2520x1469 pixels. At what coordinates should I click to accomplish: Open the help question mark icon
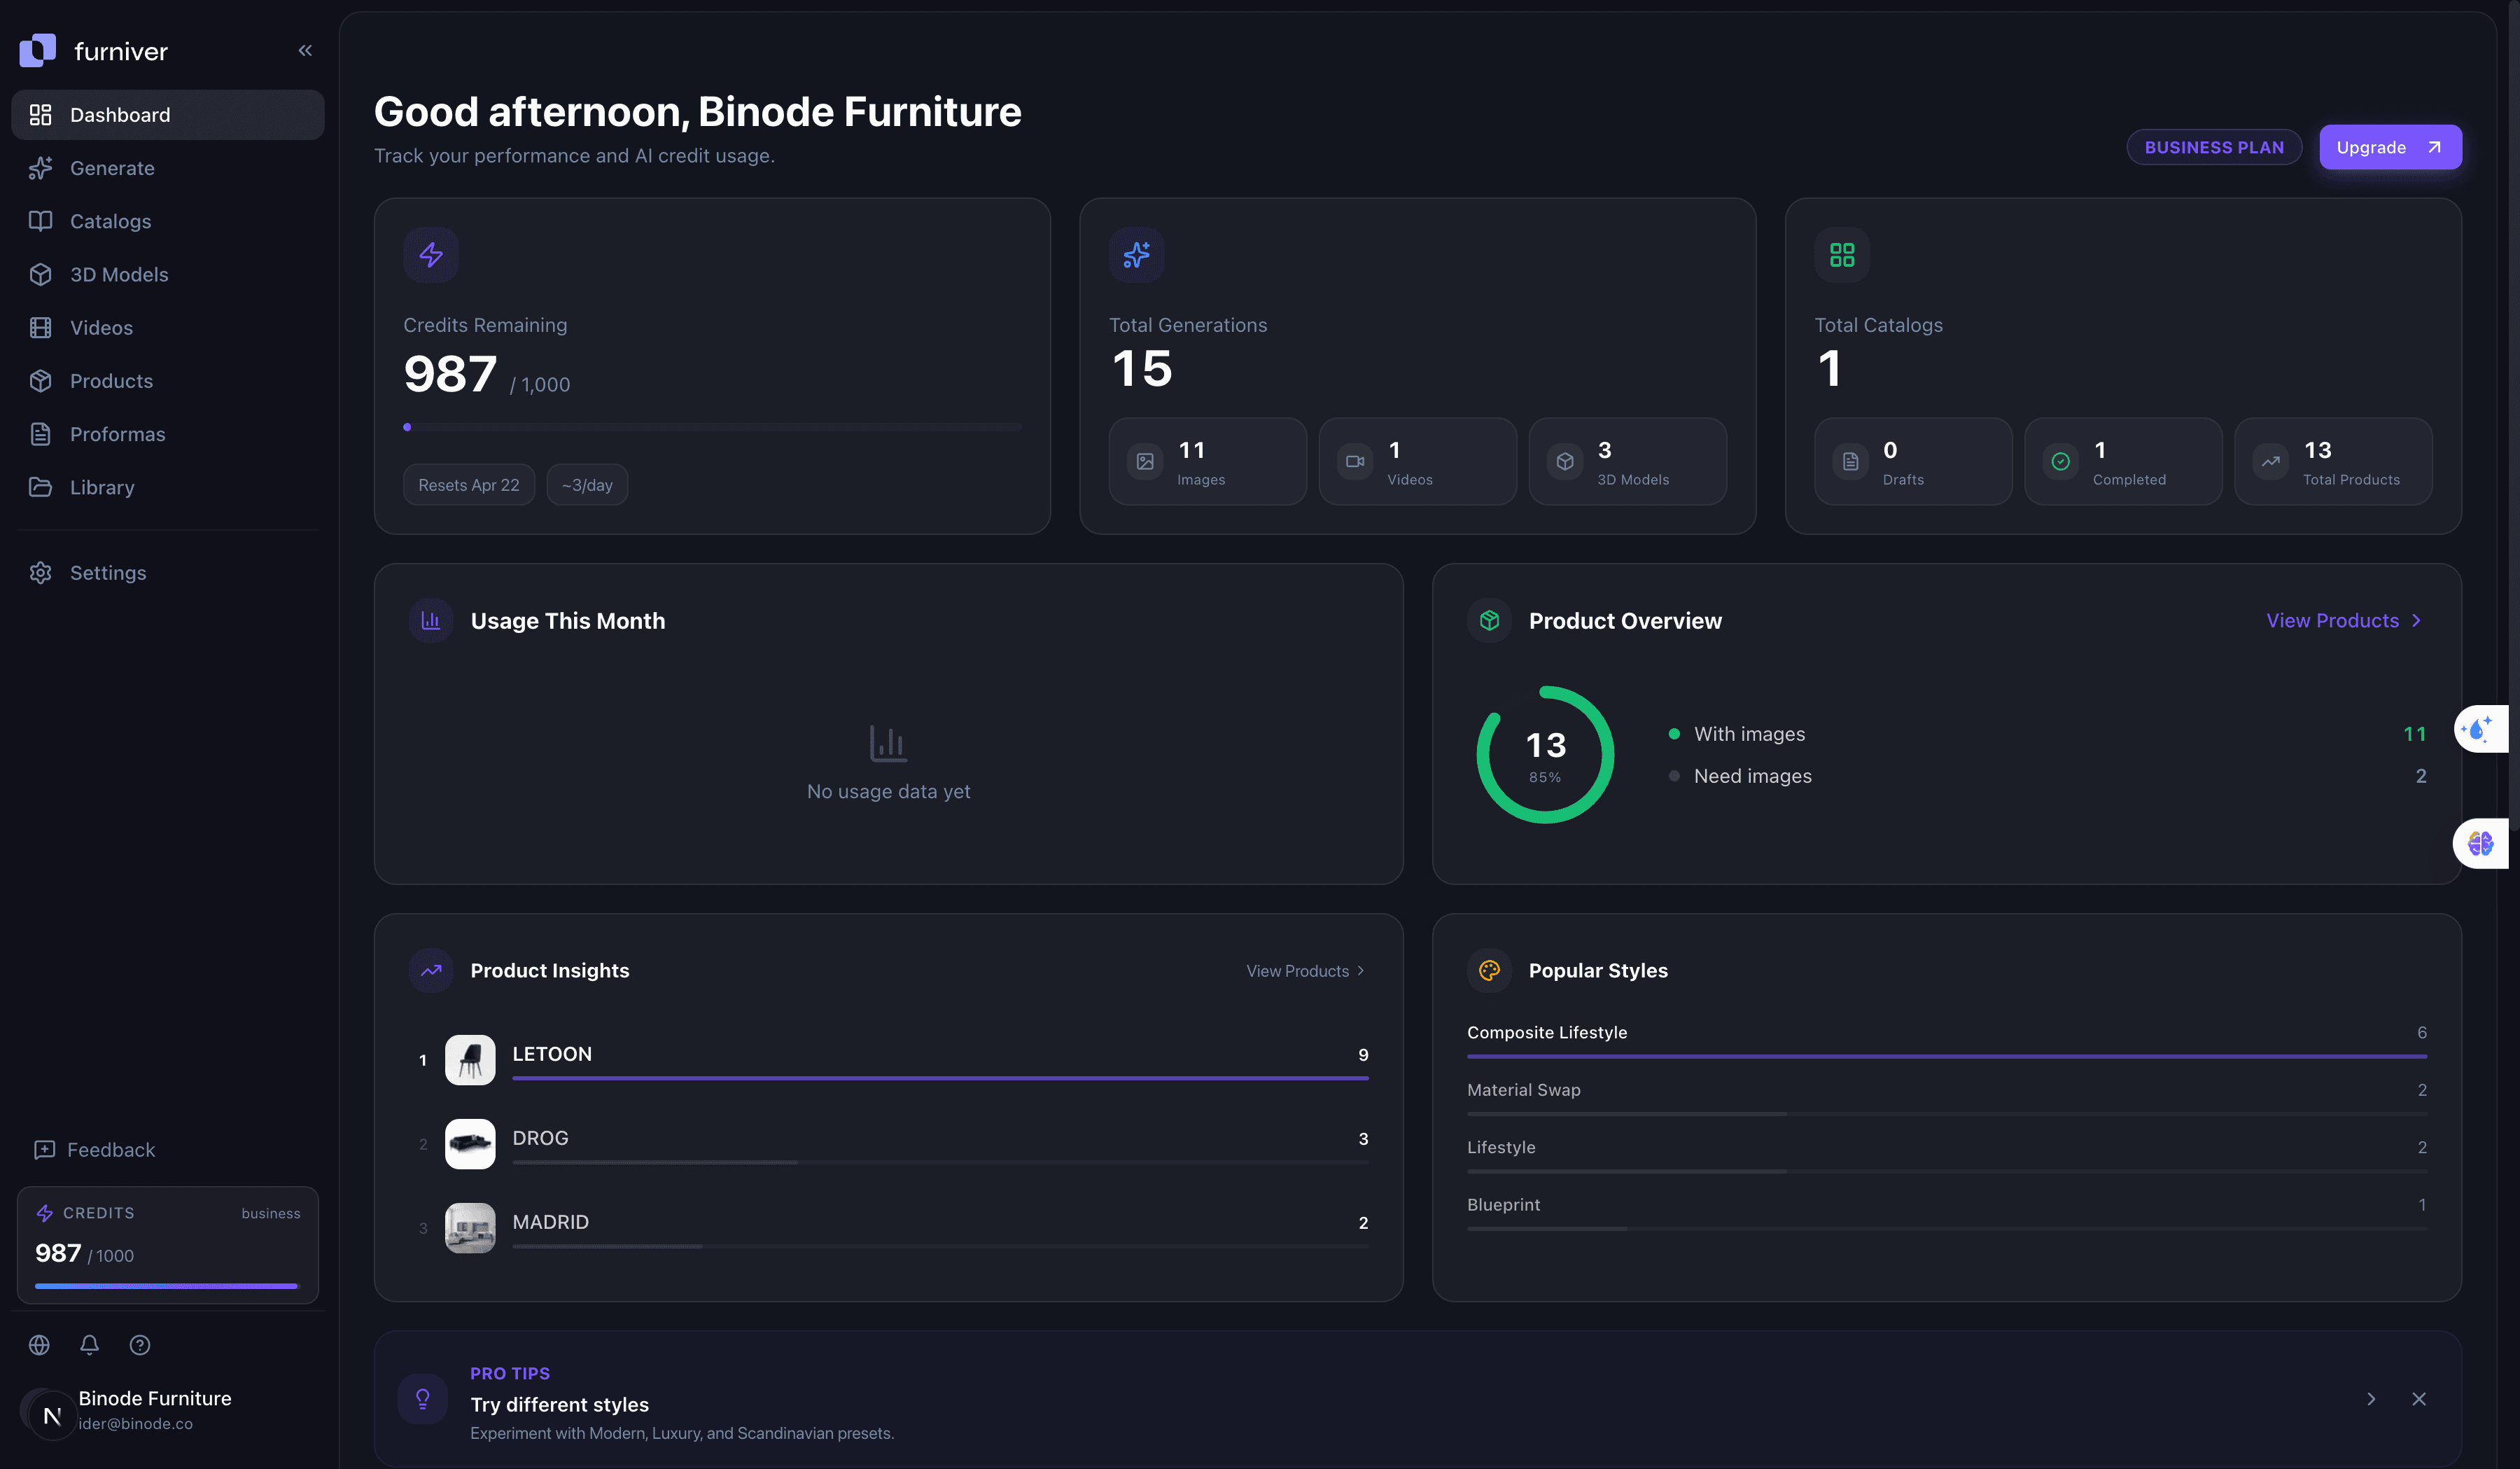(139, 1345)
